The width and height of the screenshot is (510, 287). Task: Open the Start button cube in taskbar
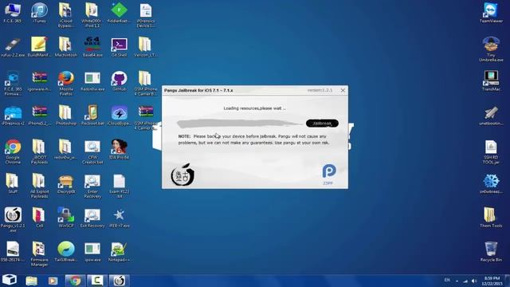10,280
